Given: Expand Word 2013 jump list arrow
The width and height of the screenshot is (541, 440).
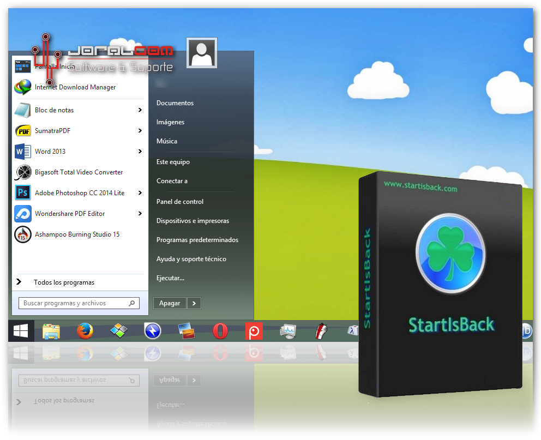Looking at the screenshot, I should pos(140,152).
